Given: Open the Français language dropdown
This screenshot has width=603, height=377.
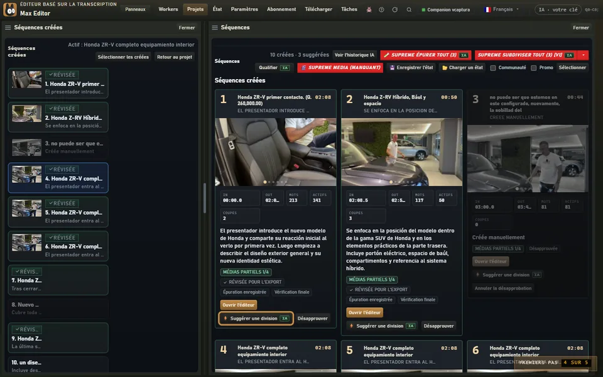Looking at the screenshot, I should [x=501, y=9].
